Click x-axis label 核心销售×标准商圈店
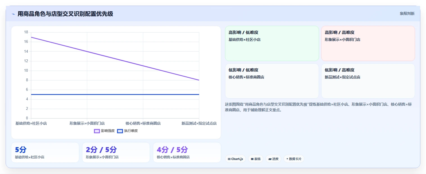Image resolution: width=426 pixels, height=174 pixels. pos(143,123)
